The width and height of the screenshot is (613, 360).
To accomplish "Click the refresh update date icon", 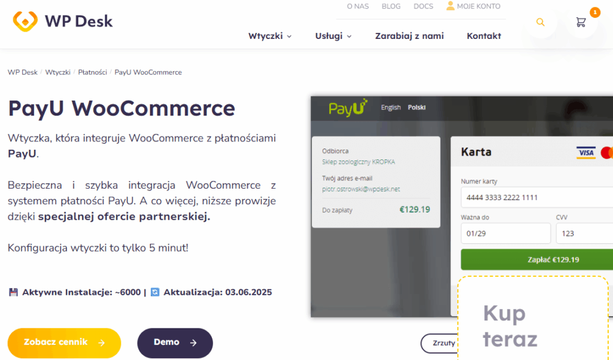I will coord(155,292).
